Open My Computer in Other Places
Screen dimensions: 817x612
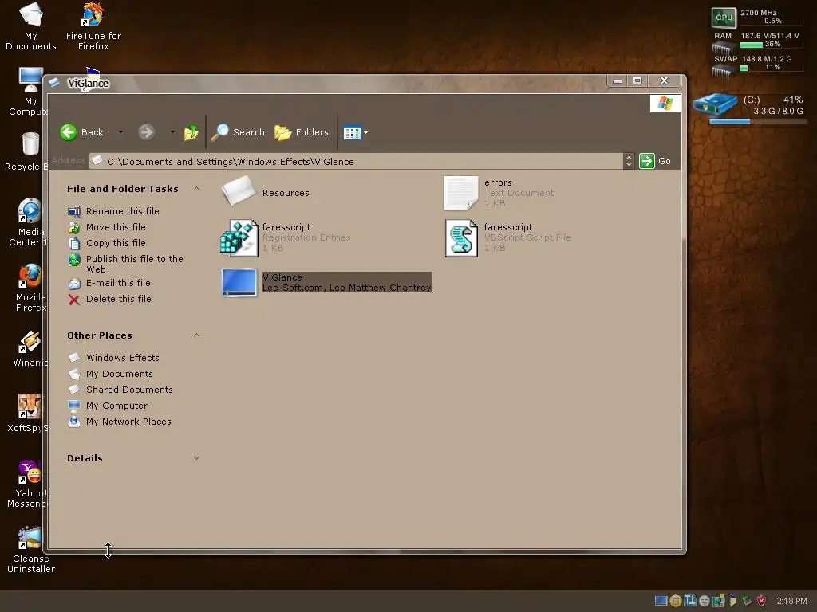click(x=116, y=406)
